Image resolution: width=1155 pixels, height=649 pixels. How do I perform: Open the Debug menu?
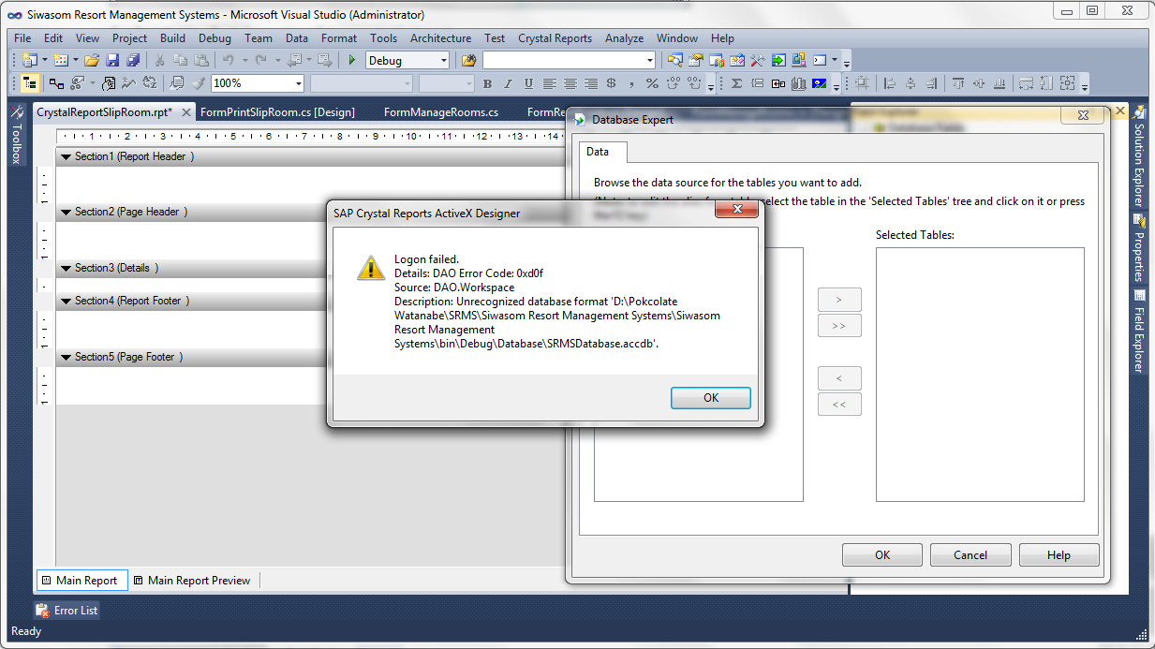[x=215, y=38]
